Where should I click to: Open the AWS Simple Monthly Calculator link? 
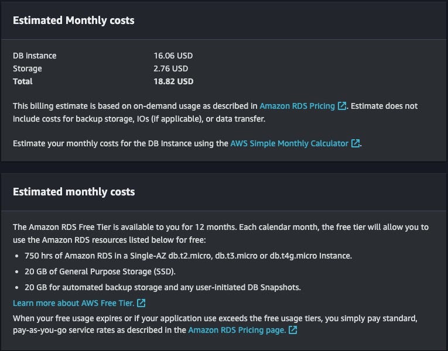pos(289,143)
